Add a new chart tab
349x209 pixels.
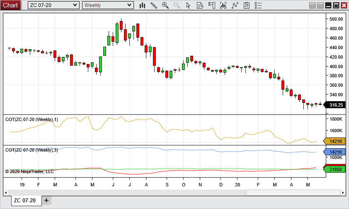(46, 201)
